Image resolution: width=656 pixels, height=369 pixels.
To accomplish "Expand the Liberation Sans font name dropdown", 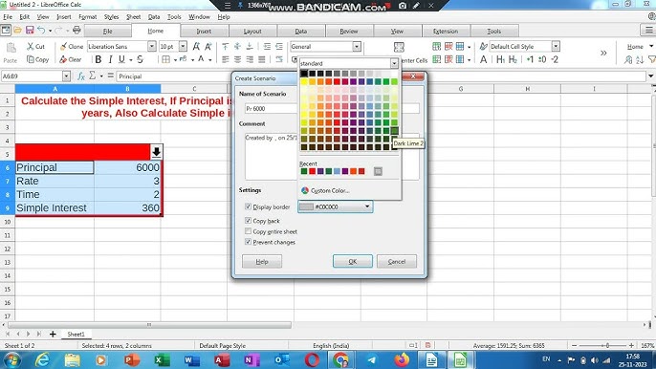I will point(151,47).
